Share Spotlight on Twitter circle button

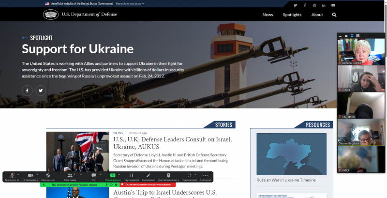click(x=41, y=91)
